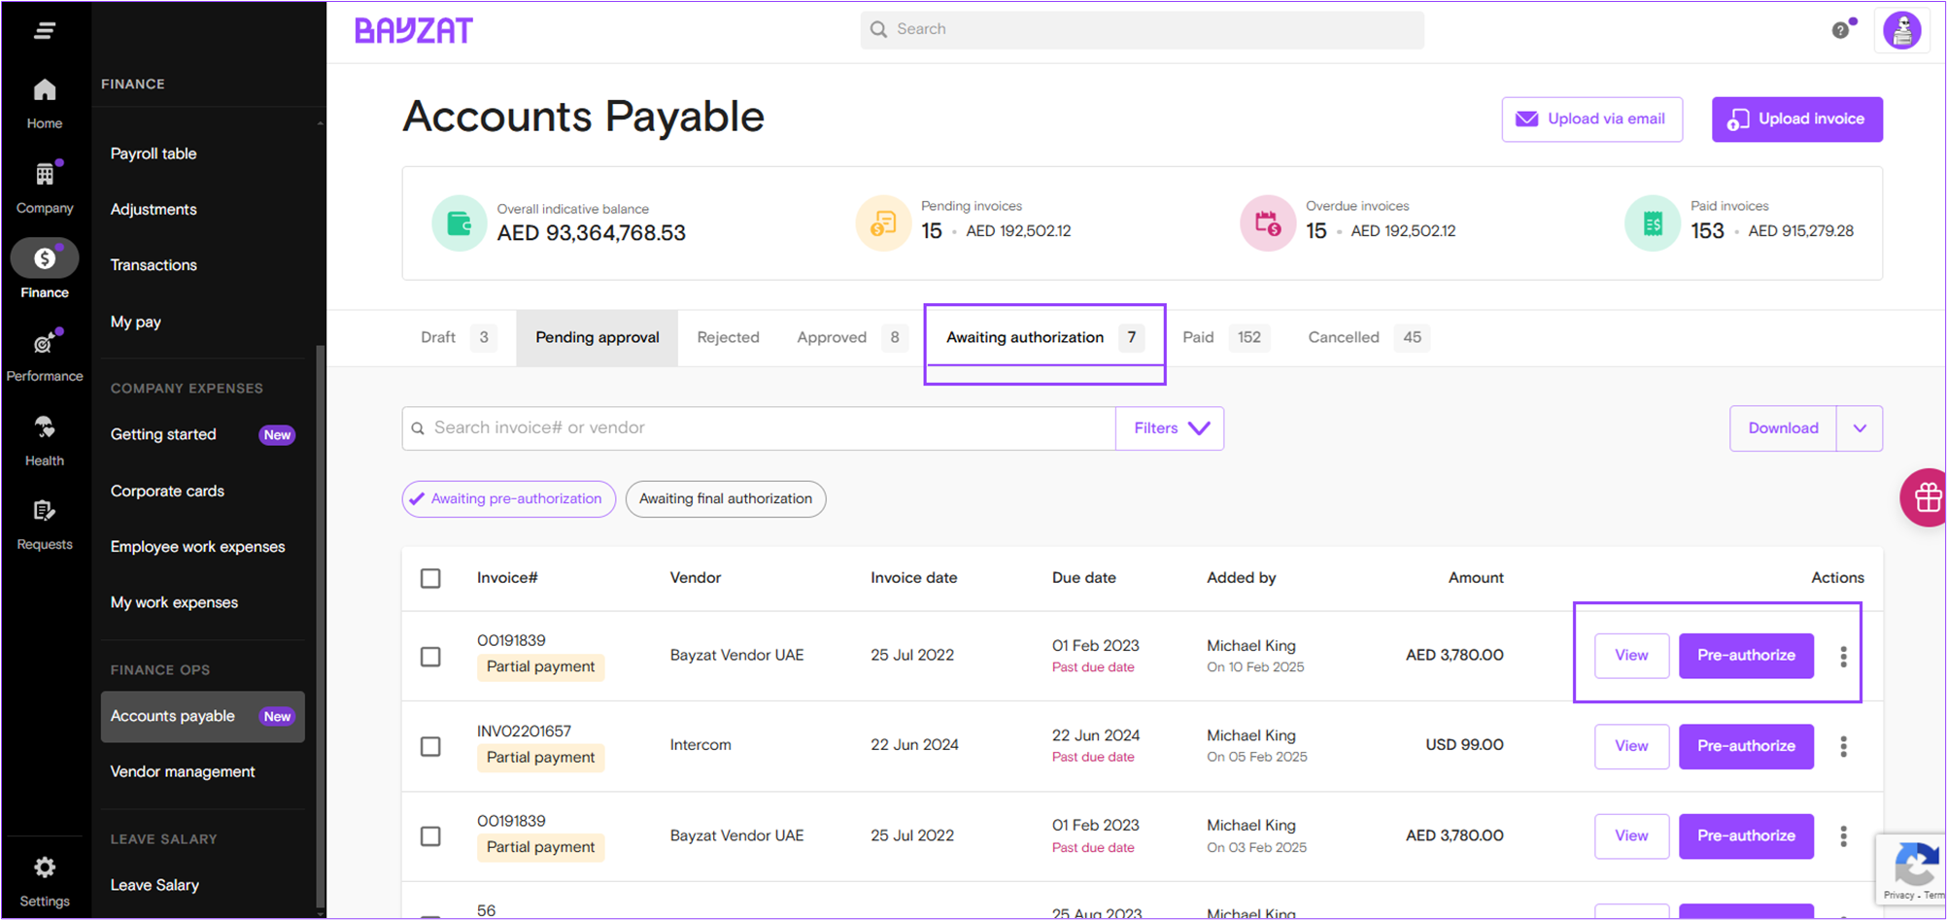Open user profile avatar
1947x920 pixels.
pos(1901,30)
